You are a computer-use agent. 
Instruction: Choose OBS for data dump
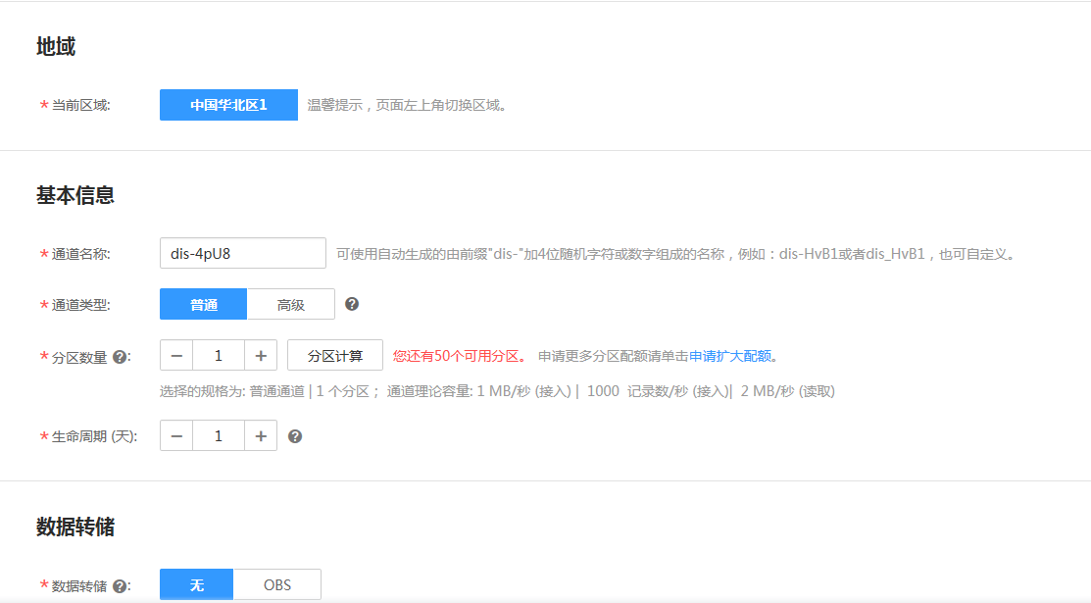click(277, 585)
